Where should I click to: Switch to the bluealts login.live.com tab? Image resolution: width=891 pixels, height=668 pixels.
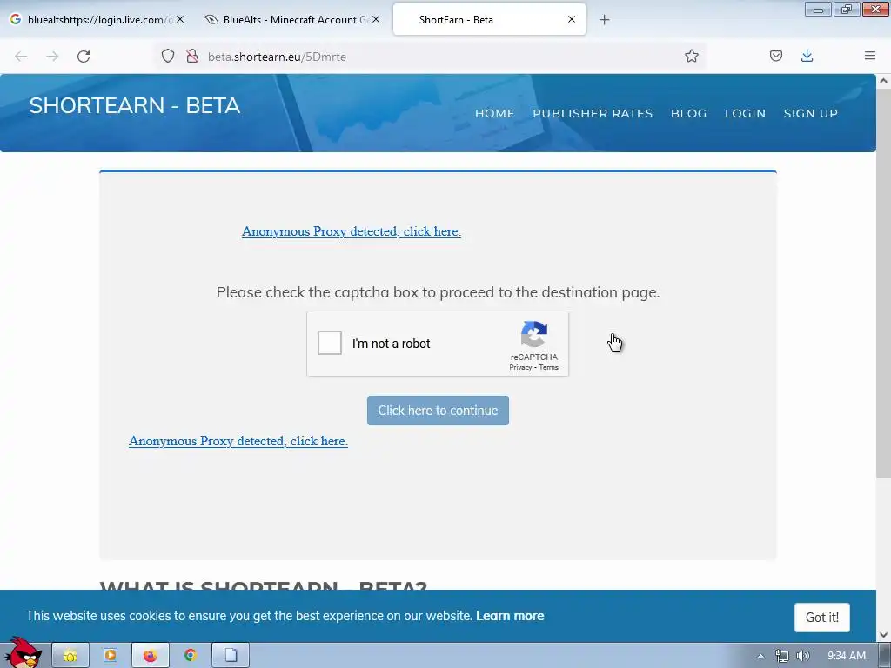97,19
